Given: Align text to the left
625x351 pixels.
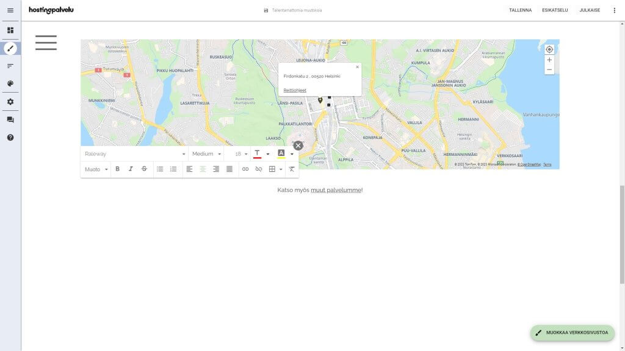Looking at the screenshot, I should (x=189, y=169).
